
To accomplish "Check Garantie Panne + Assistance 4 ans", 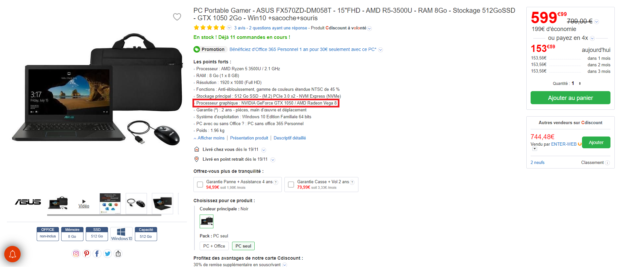I will [200, 185].
